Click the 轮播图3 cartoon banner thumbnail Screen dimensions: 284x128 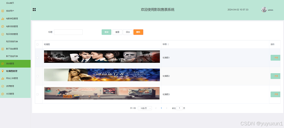click(x=102, y=93)
